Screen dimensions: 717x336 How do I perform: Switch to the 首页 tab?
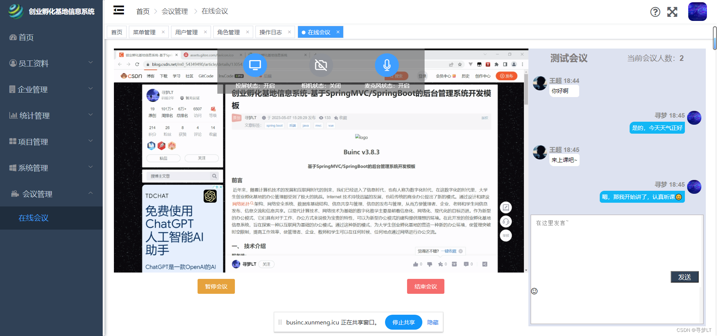click(x=117, y=32)
